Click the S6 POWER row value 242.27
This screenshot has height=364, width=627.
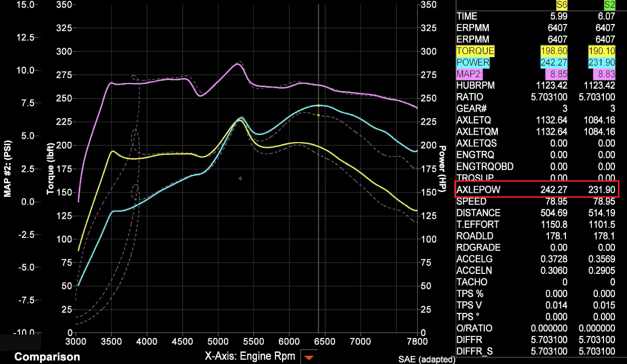(555, 63)
